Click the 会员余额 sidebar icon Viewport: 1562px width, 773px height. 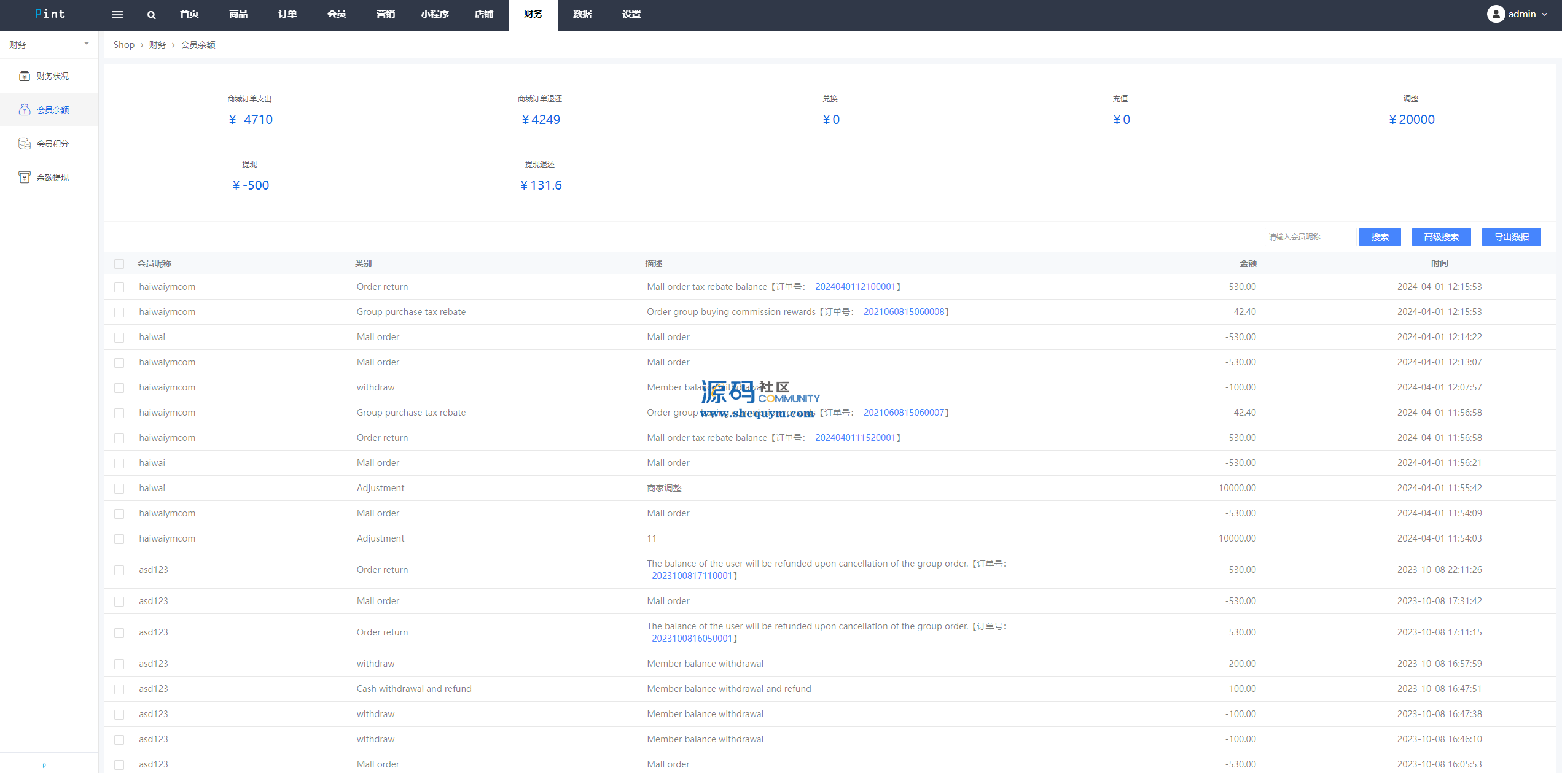25,110
